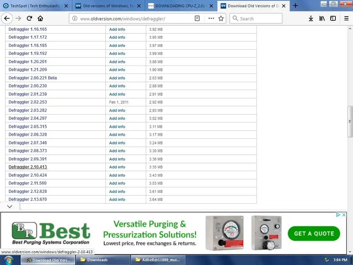Click the scrollbar up arrow
Screen dimensions: 353x265
(x=350, y=28)
